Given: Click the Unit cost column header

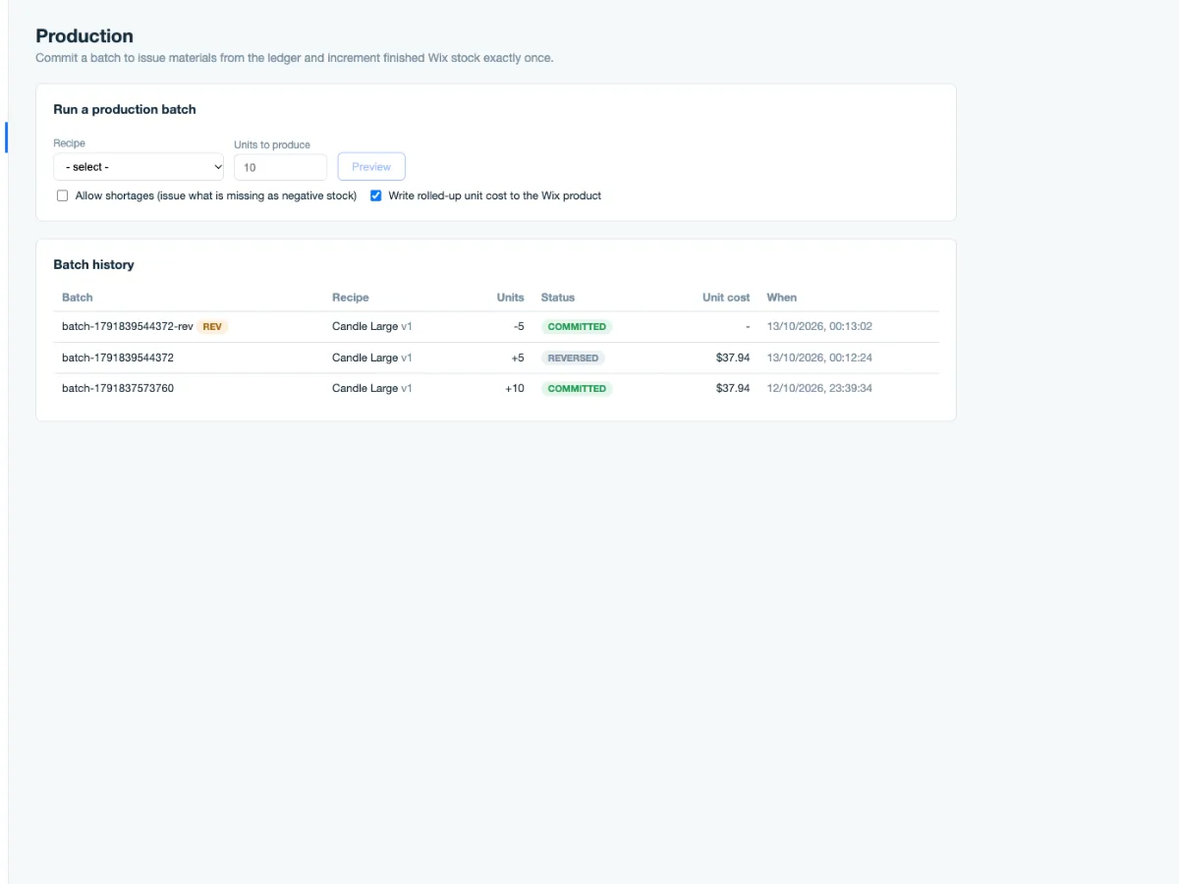Looking at the screenshot, I should coord(726,297).
